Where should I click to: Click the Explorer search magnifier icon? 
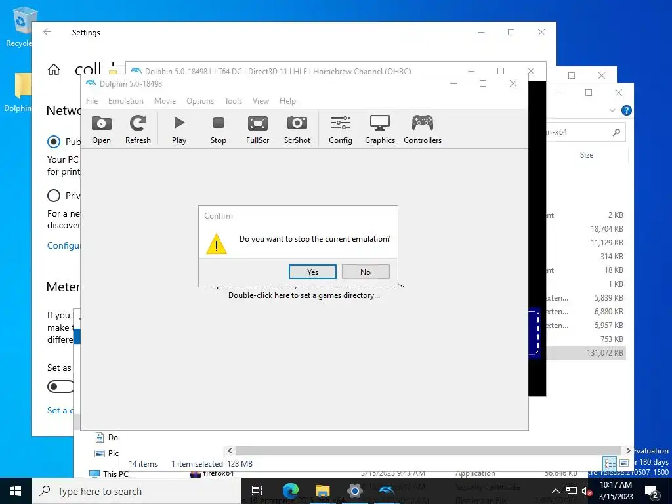616,132
